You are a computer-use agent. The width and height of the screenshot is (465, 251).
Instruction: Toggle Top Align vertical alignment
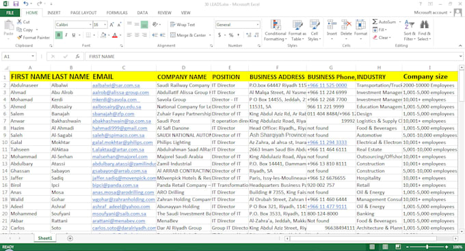(129, 25)
